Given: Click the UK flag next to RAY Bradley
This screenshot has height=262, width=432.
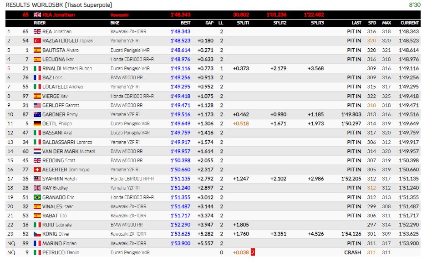Looking at the screenshot, I should 37,188.
